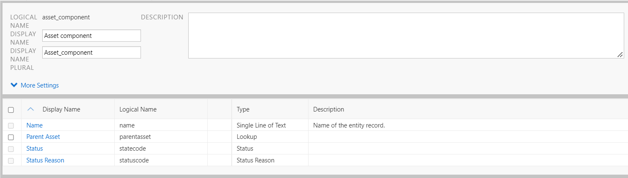Select the Status Reason row checkbox
The width and height of the screenshot is (628, 178).
tap(11, 161)
